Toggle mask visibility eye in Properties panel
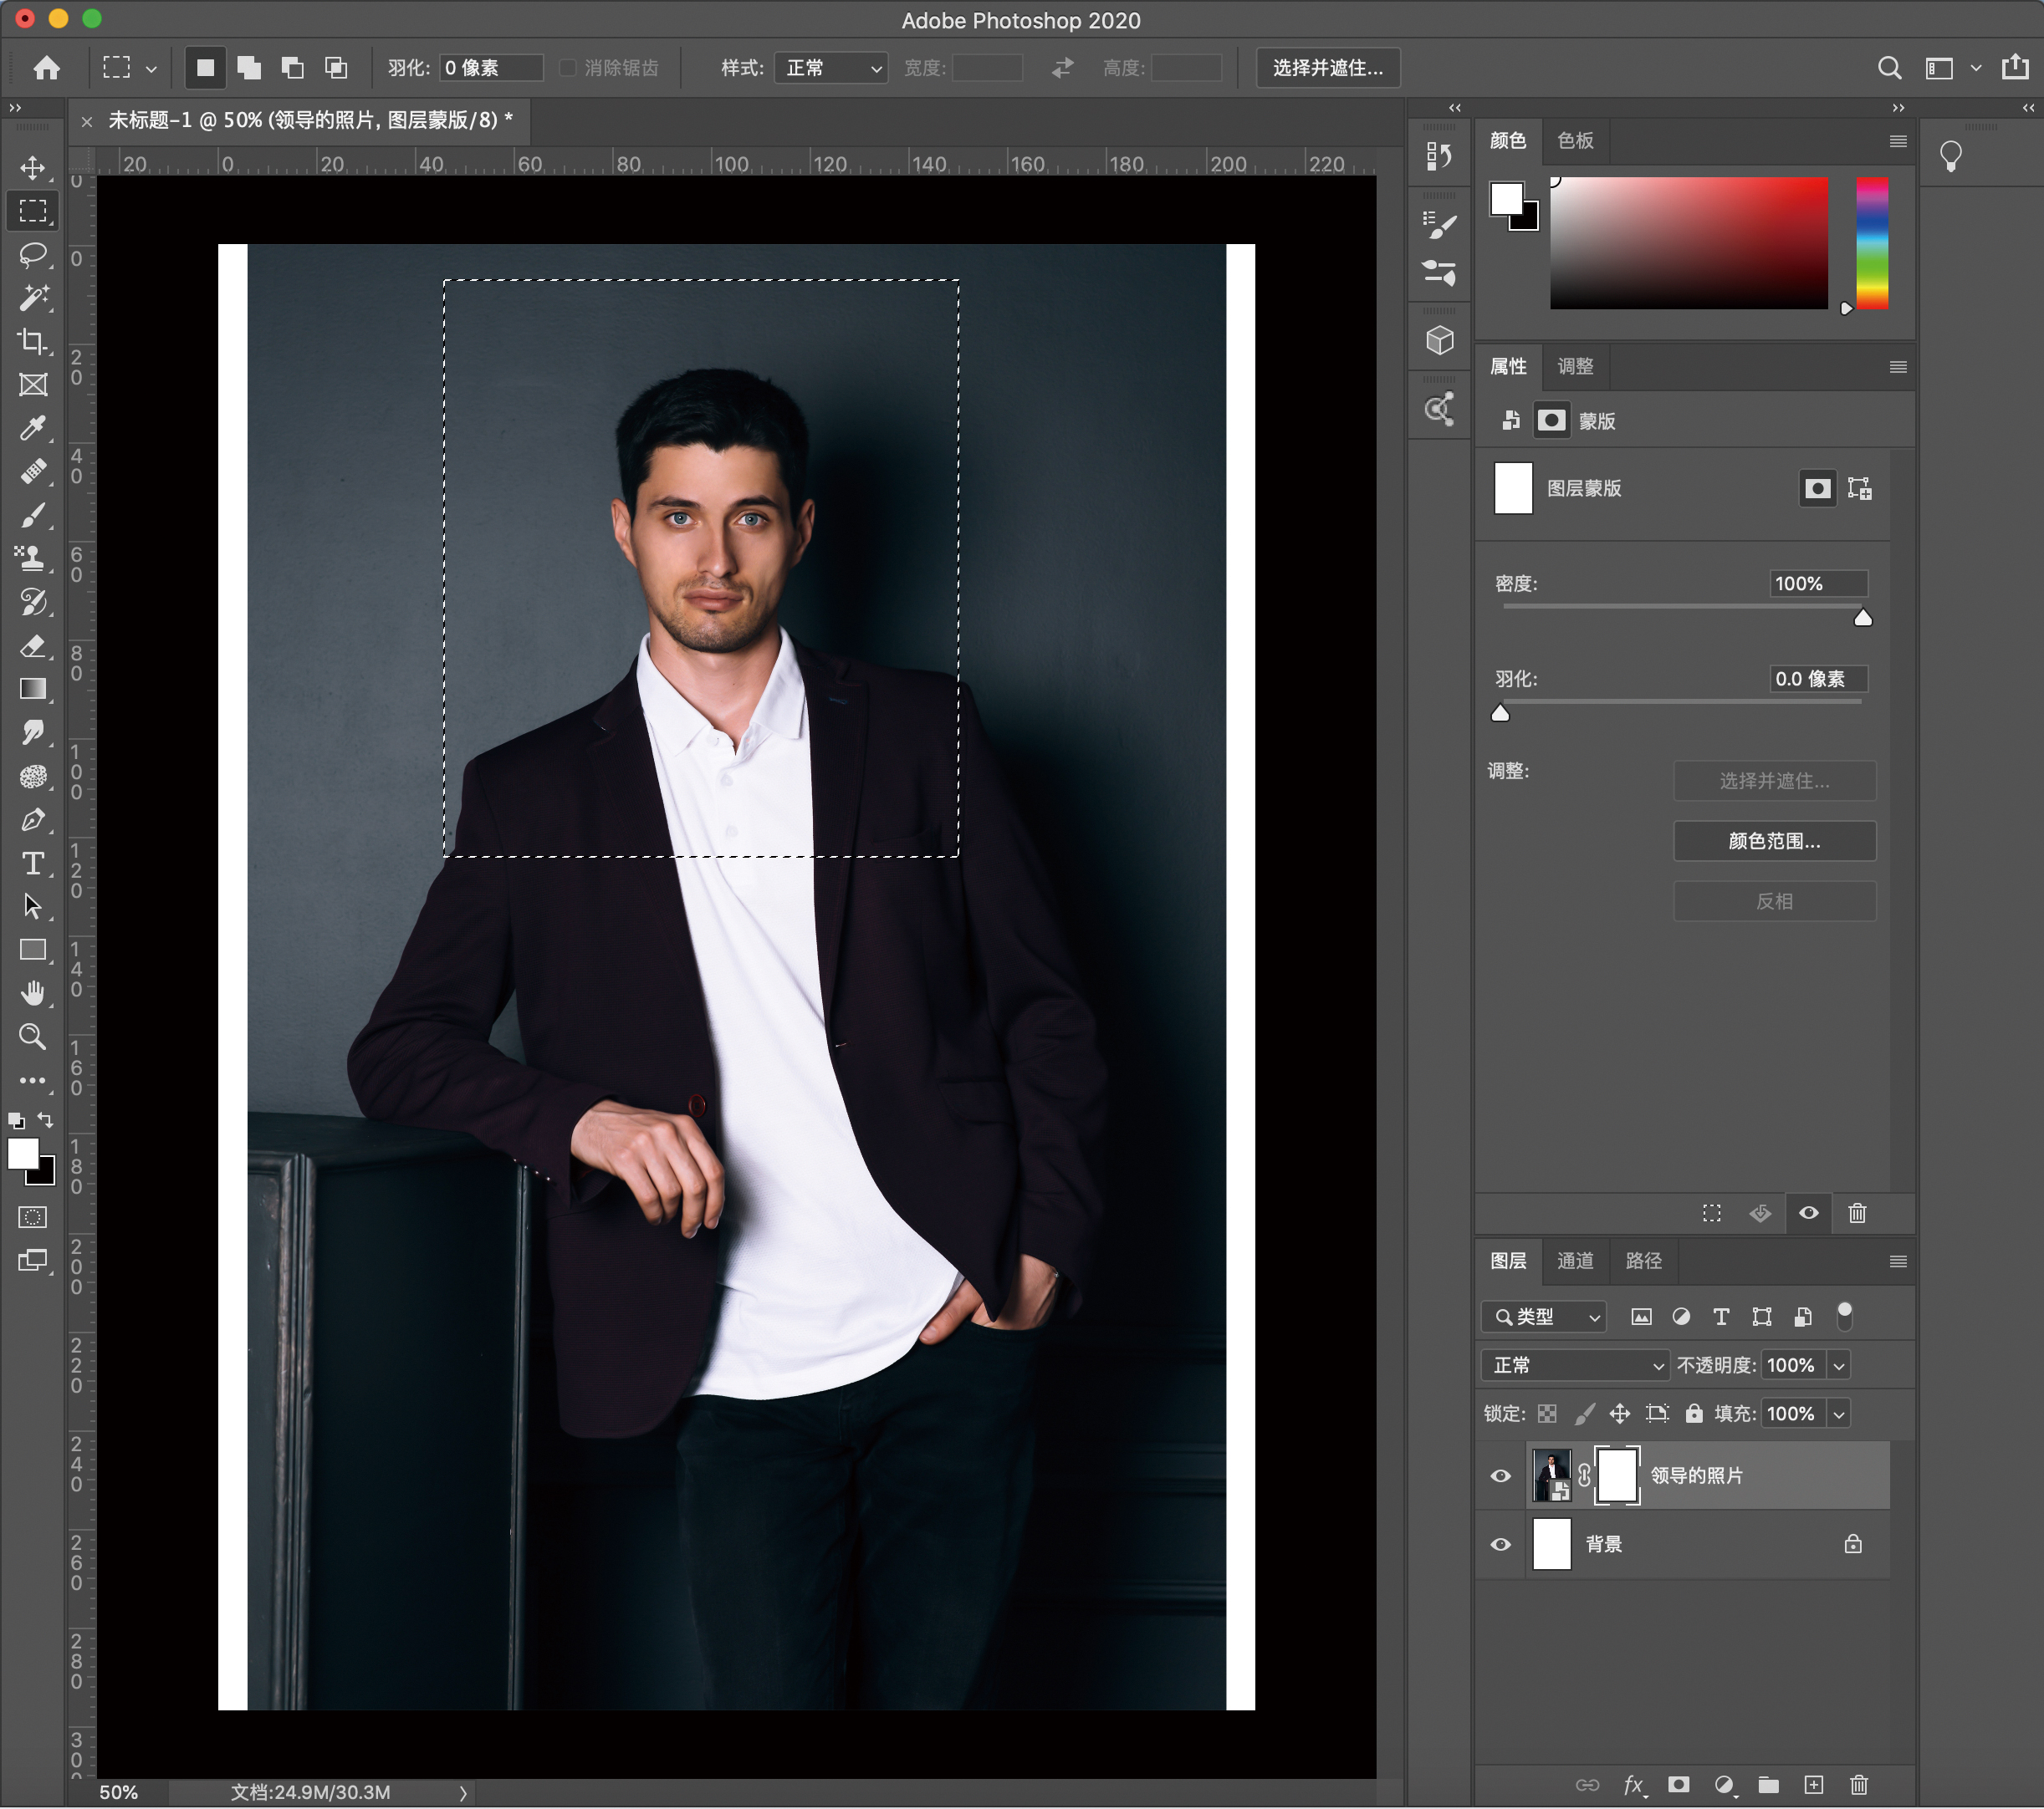Screen dimensions: 2044x1809 coord(1809,1213)
